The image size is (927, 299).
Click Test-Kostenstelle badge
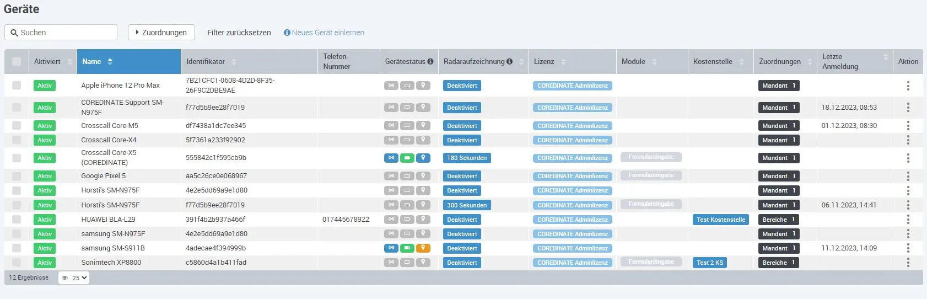click(721, 220)
